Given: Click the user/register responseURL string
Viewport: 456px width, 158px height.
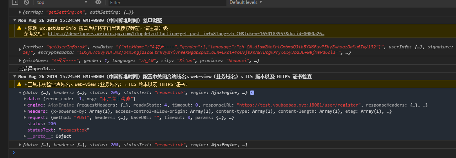Looking at the screenshot, I should tap(299, 105).
